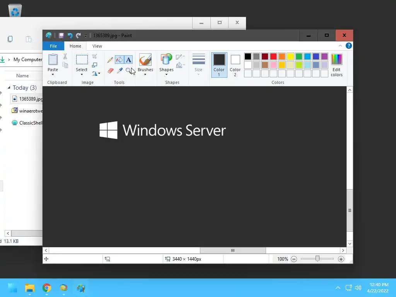Expand the Select dropdown arrow

coord(82,75)
